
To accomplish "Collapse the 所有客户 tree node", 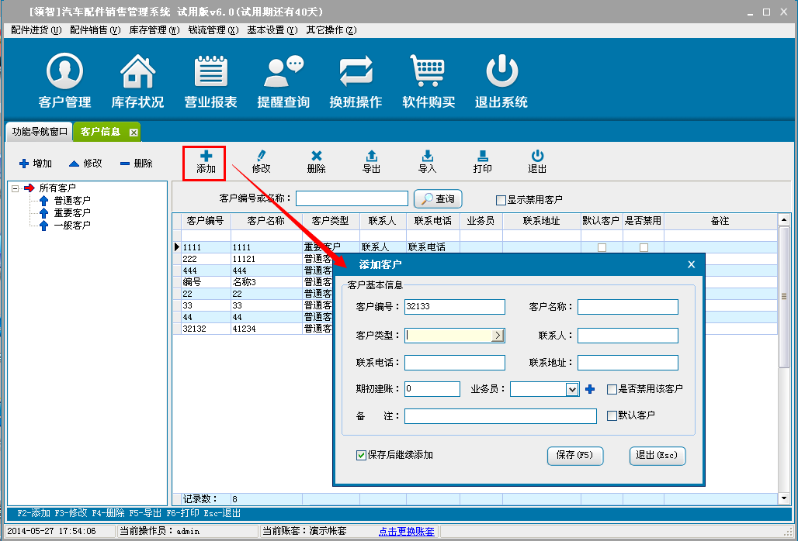I will pos(16,188).
